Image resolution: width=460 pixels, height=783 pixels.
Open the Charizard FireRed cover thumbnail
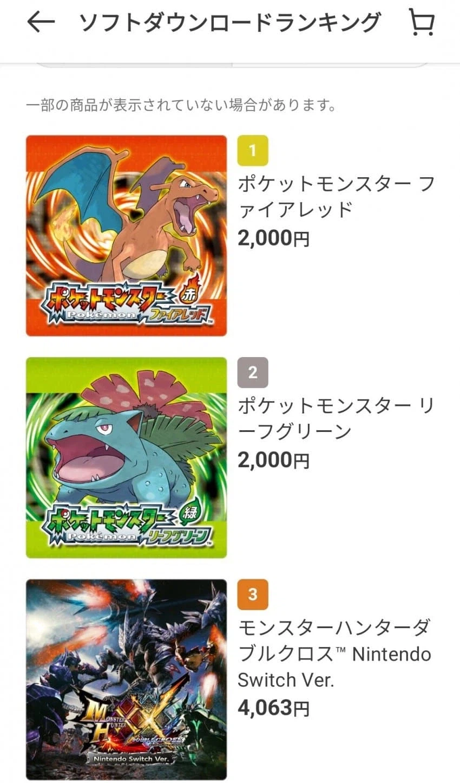[126, 235]
